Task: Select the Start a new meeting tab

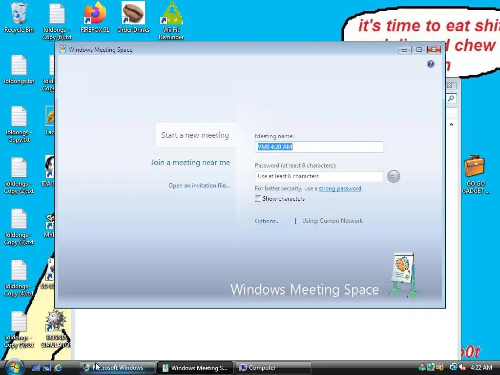Action: [195, 135]
